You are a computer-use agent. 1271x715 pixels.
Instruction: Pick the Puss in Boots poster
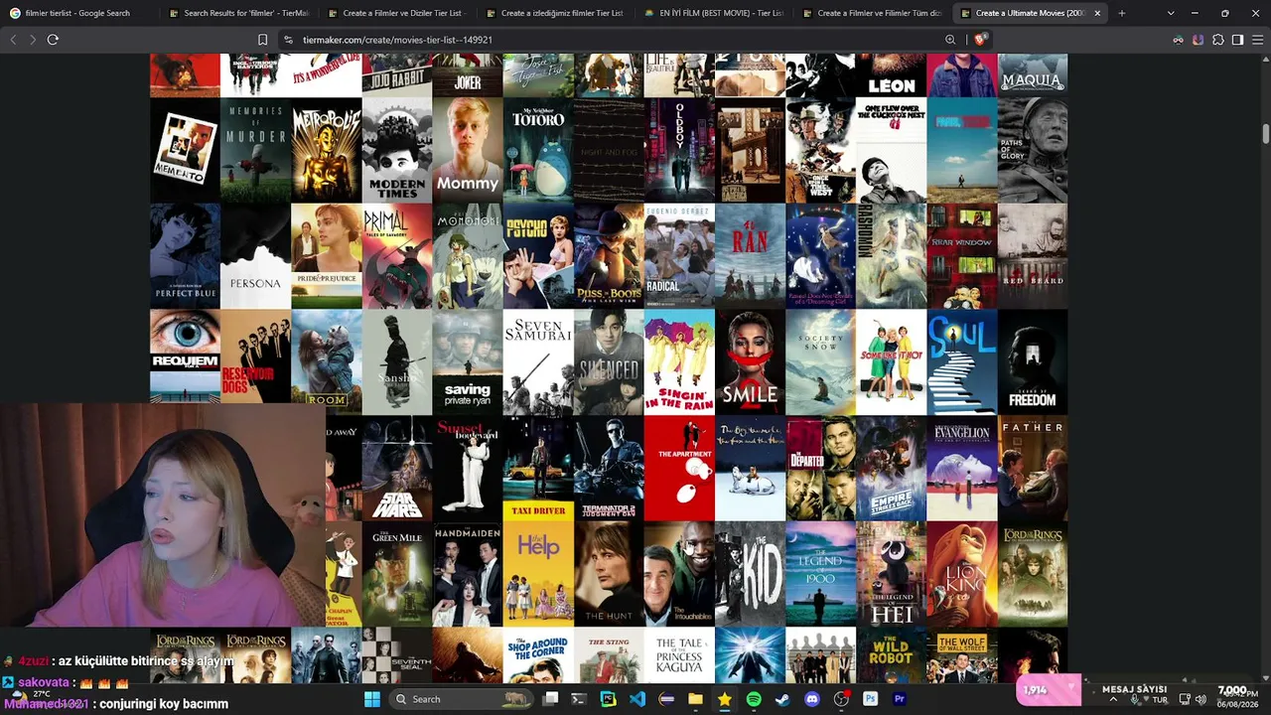click(609, 256)
